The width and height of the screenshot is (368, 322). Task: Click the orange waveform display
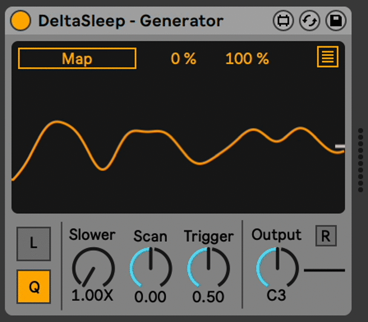point(178,146)
